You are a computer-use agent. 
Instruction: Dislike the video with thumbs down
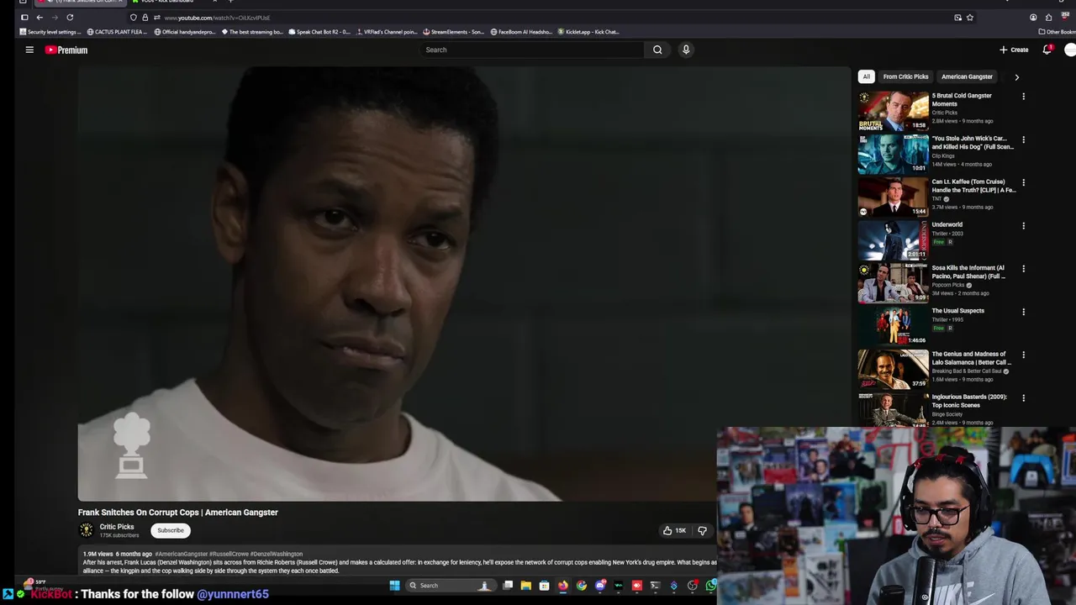pyautogui.click(x=702, y=530)
